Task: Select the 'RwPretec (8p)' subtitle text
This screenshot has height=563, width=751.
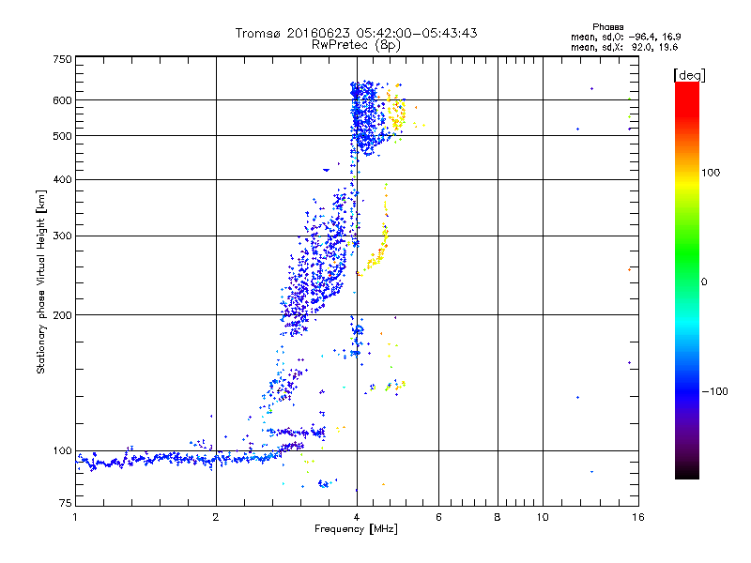Action: (356, 45)
